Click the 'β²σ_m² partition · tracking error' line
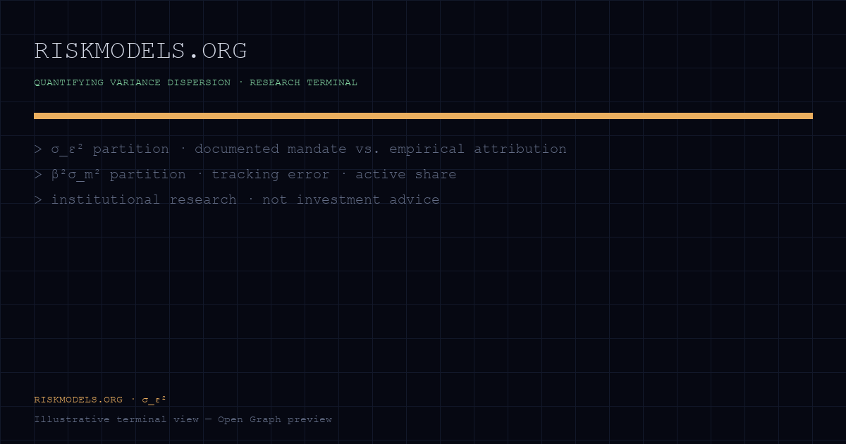This screenshot has height=444, width=846. (245, 174)
